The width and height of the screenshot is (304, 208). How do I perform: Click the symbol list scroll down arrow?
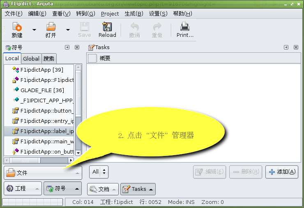[x=78, y=153]
